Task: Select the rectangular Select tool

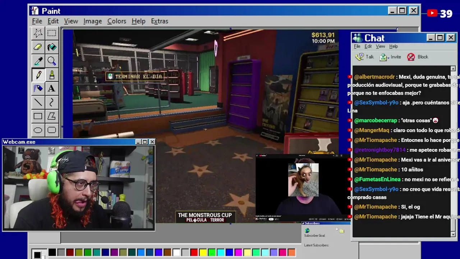Action: [x=51, y=33]
